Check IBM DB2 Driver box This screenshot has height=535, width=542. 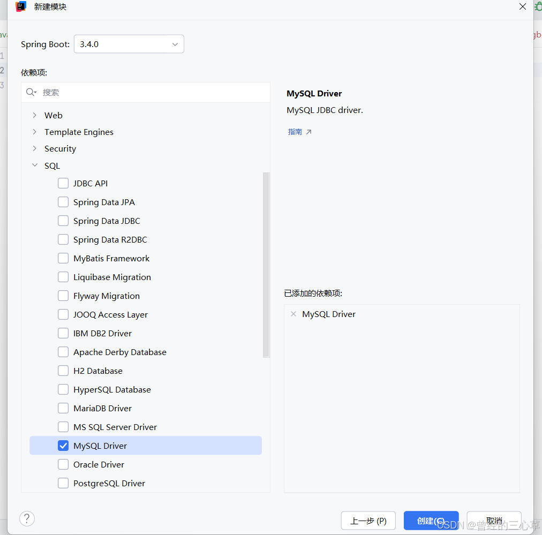63,333
